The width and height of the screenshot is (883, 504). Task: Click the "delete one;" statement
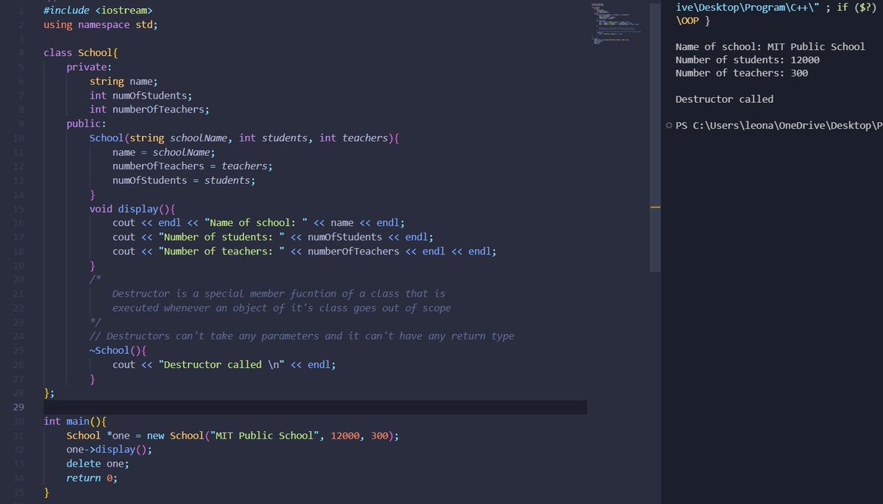98,464
